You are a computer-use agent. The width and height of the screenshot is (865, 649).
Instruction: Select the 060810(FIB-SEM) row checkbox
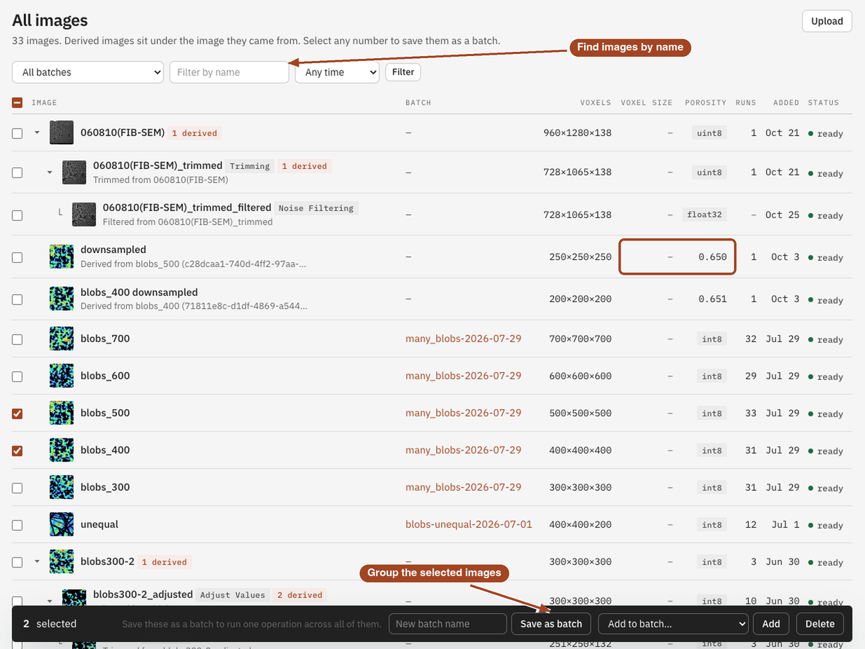18,133
